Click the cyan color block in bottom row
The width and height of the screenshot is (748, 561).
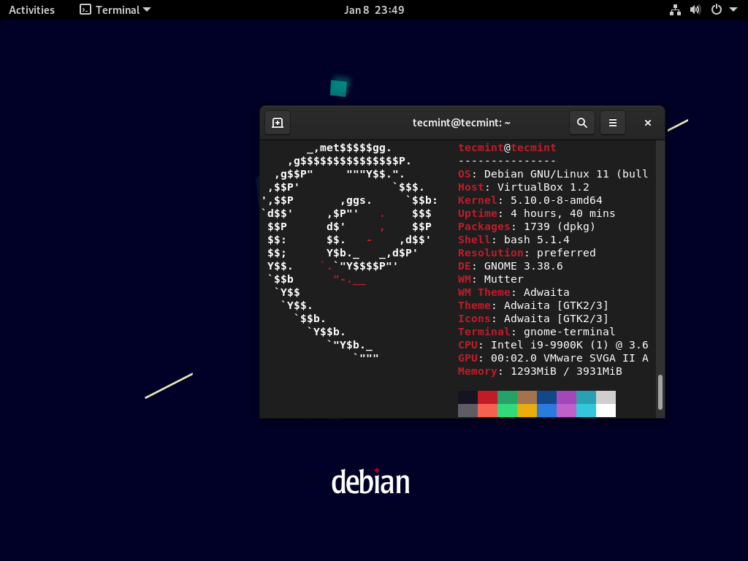(x=586, y=411)
